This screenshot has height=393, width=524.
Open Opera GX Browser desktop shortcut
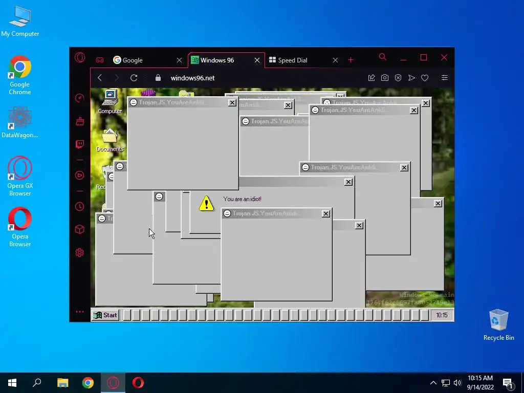pyautogui.click(x=20, y=176)
